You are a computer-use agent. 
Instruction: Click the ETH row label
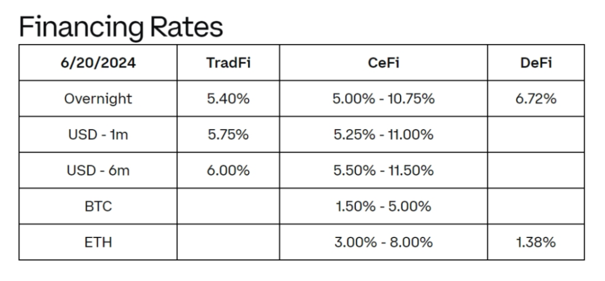98,242
